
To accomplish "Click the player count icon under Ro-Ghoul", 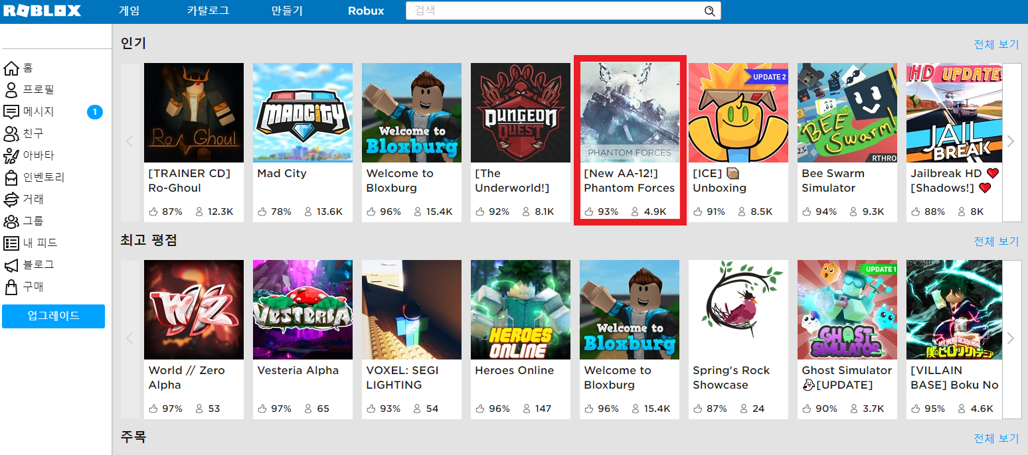I will (199, 212).
